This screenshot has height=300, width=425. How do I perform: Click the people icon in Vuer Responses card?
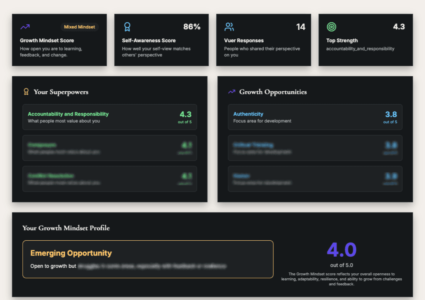pyautogui.click(x=229, y=27)
